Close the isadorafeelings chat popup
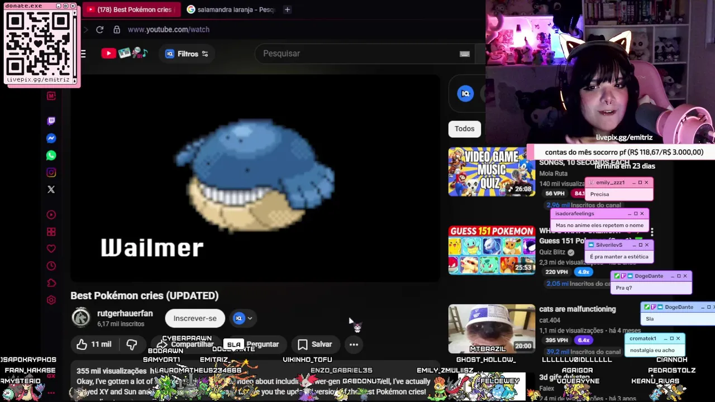 [x=642, y=213]
